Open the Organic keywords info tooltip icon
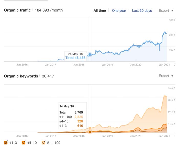Screen dimensions: 179x146 pos(39,75)
